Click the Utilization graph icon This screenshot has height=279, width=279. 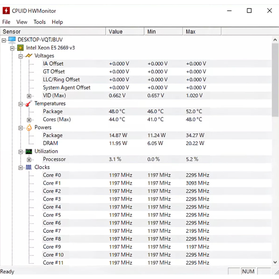point(29,151)
